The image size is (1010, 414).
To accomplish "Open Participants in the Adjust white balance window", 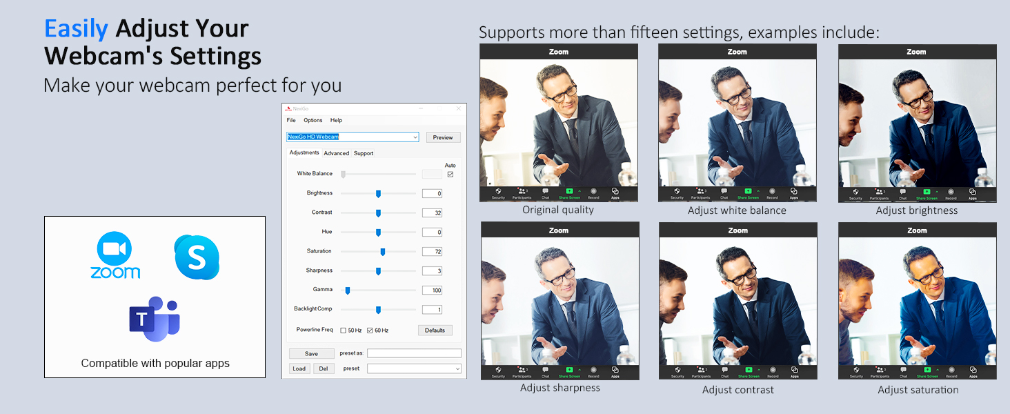I will (x=701, y=193).
